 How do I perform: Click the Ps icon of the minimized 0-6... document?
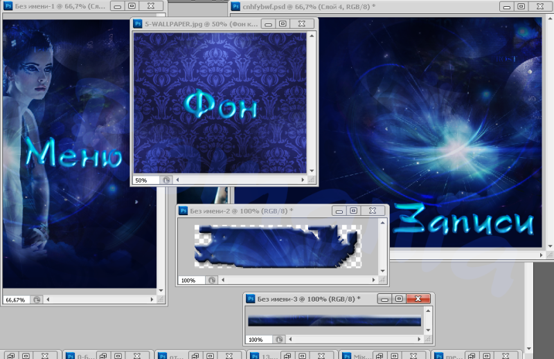tap(71, 356)
